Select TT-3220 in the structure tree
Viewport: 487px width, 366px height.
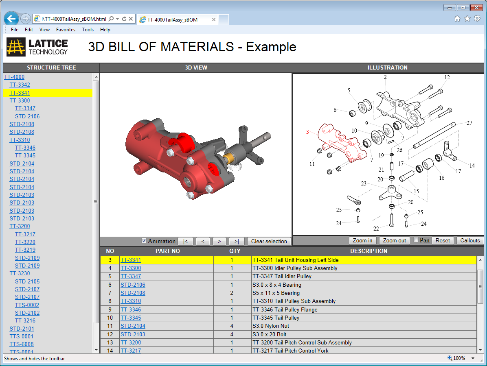25,242
